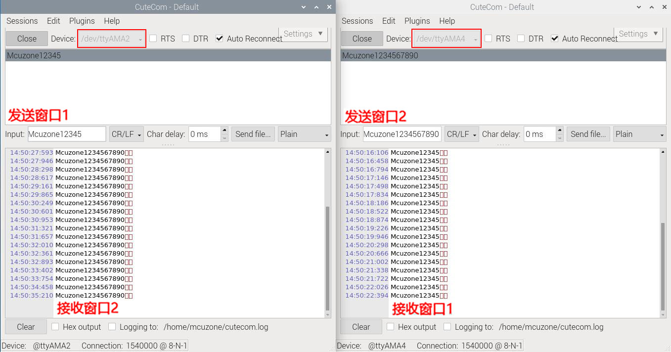Screen dimensions: 671x352
Task: Enable Hex output in right window
Action: click(x=391, y=327)
